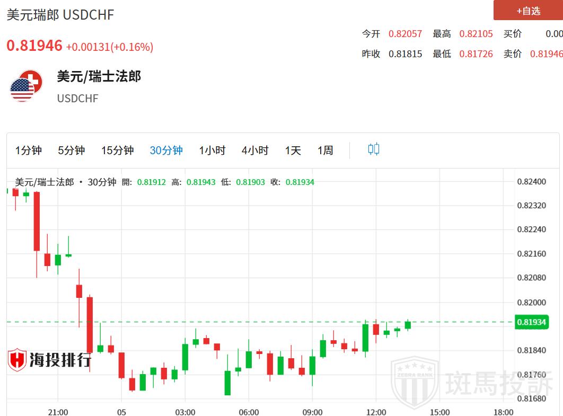Select the 1天 daily timeframe
Image resolution: width=563 pixels, height=416 pixels.
click(293, 151)
